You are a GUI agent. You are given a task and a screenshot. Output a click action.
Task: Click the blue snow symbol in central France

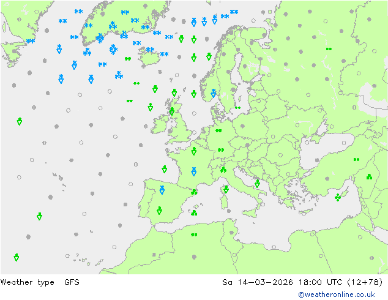tap(194, 171)
